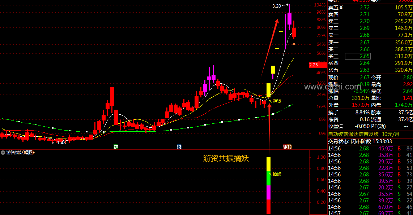
Task: Select tick trade row with volume 67.0万
Action: point(370,207)
